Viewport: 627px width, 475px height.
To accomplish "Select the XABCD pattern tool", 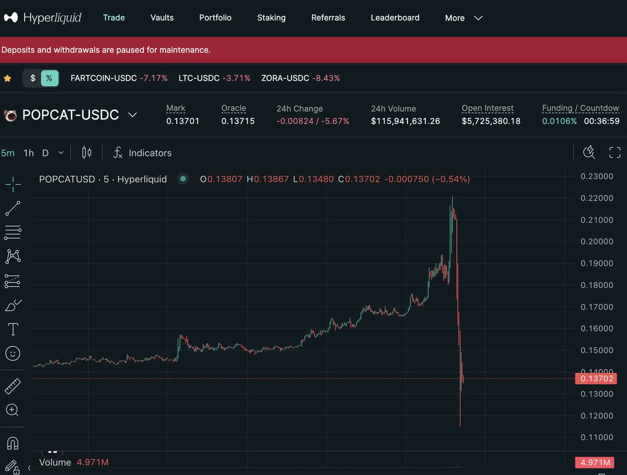I will tap(13, 256).
